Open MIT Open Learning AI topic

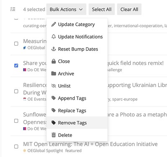click(x=90, y=144)
